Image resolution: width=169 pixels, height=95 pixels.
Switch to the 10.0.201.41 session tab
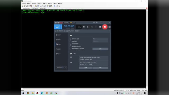[35, 8]
